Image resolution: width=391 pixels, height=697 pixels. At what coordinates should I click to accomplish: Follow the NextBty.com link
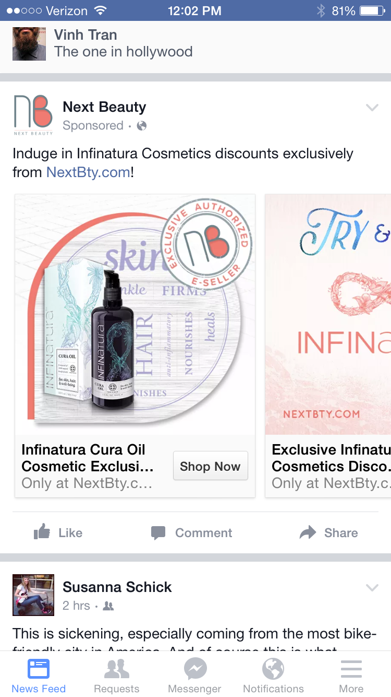(x=88, y=171)
